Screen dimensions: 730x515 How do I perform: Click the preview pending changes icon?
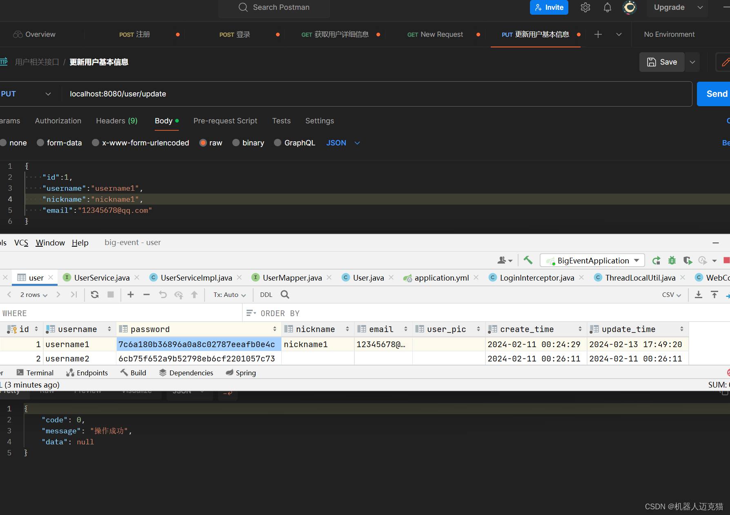(x=178, y=294)
